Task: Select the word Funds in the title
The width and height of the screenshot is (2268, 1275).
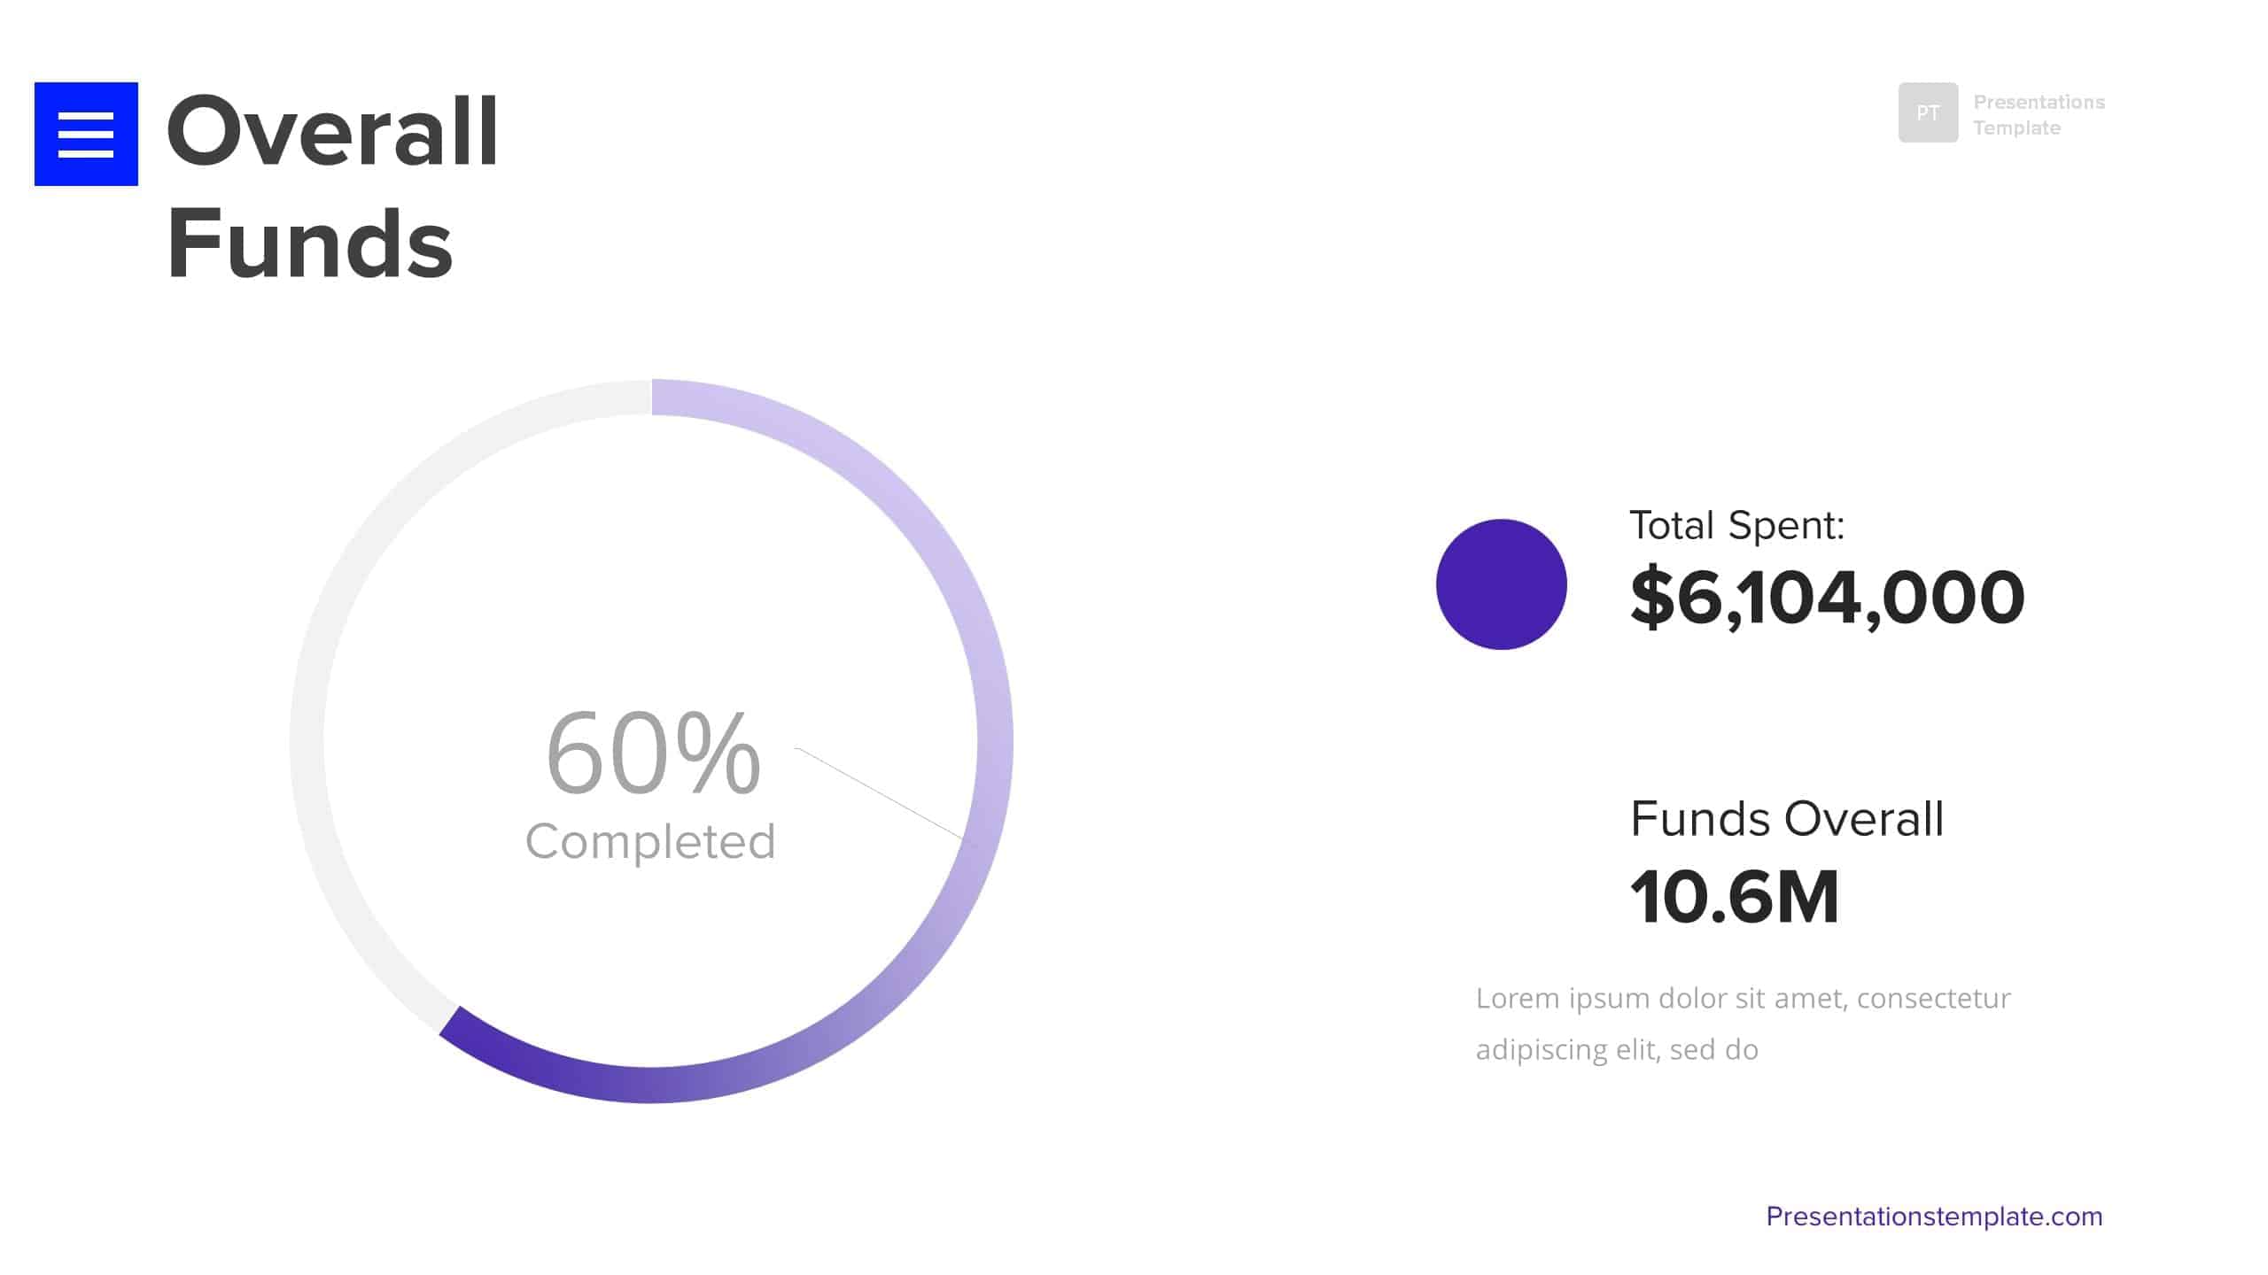Action: [310, 243]
